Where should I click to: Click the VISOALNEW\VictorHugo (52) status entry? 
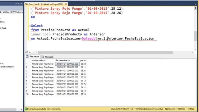click(149, 109)
